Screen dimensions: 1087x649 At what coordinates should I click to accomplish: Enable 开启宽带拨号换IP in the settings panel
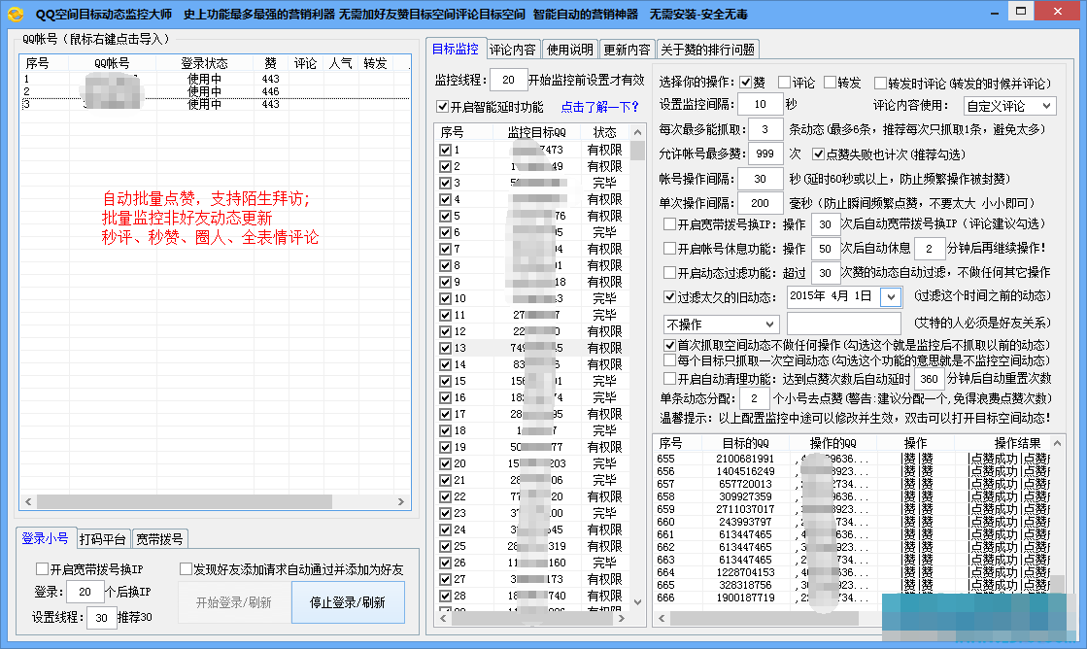point(669,224)
